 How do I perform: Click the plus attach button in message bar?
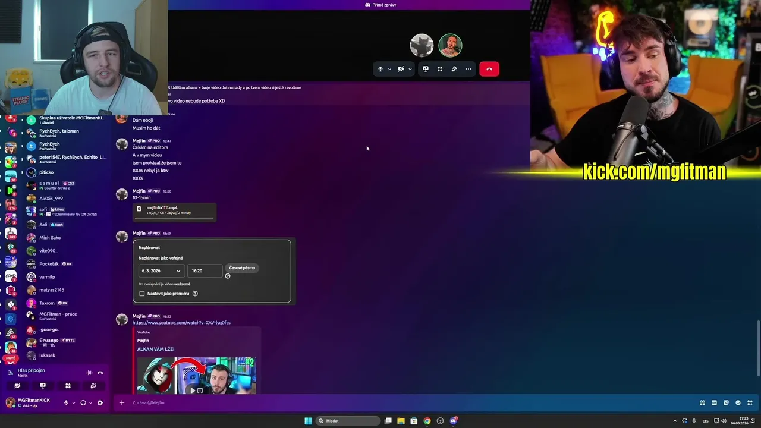coord(122,402)
